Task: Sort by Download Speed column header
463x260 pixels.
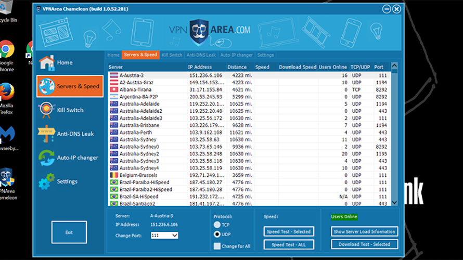Action: [x=298, y=67]
